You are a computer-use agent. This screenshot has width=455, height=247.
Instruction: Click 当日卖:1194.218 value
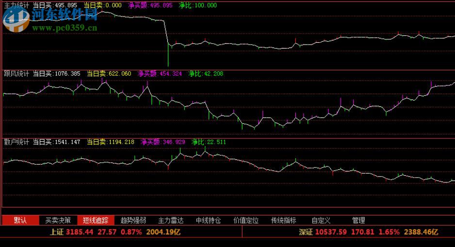pyautogui.click(x=111, y=142)
